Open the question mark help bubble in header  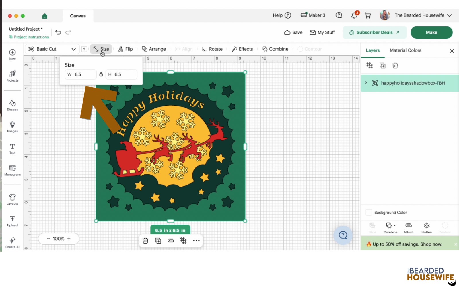(x=339, y=15)
